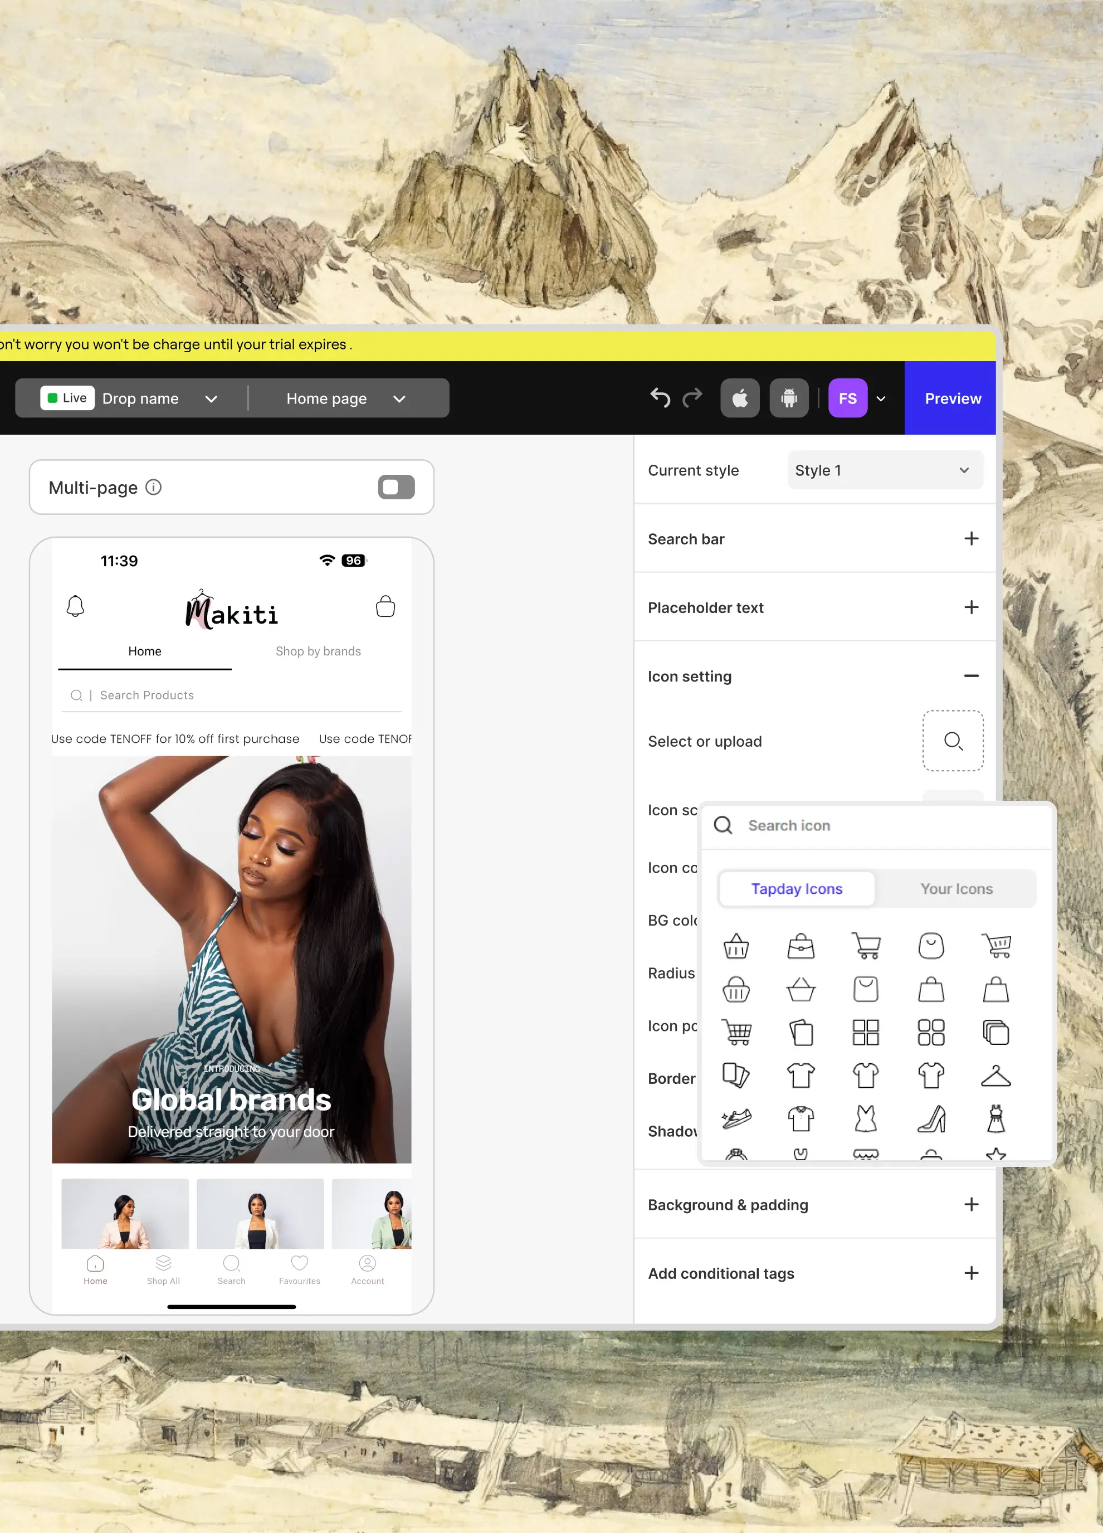
Task: Choose the four-square grid icon
Action: (x=866, y=1032)
